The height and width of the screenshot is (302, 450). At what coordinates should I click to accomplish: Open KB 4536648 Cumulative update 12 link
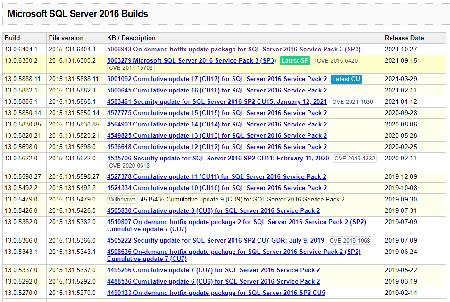point(217,147)
